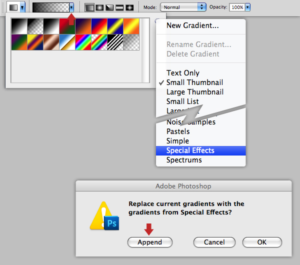Pick the transparent rainbow gradient swatch

coord(99,42)
